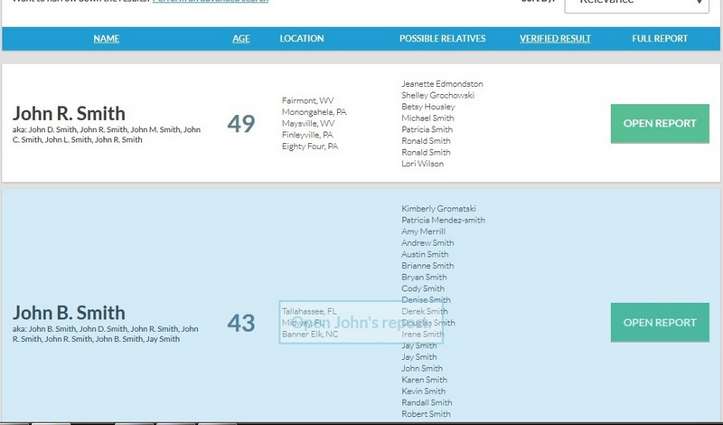
Task: Open report for John R. Smith
Action: [x=660, y=124]
